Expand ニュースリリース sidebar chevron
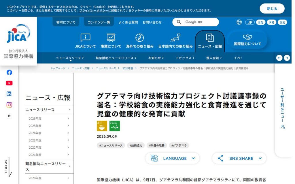 click(x=69, y=110)
